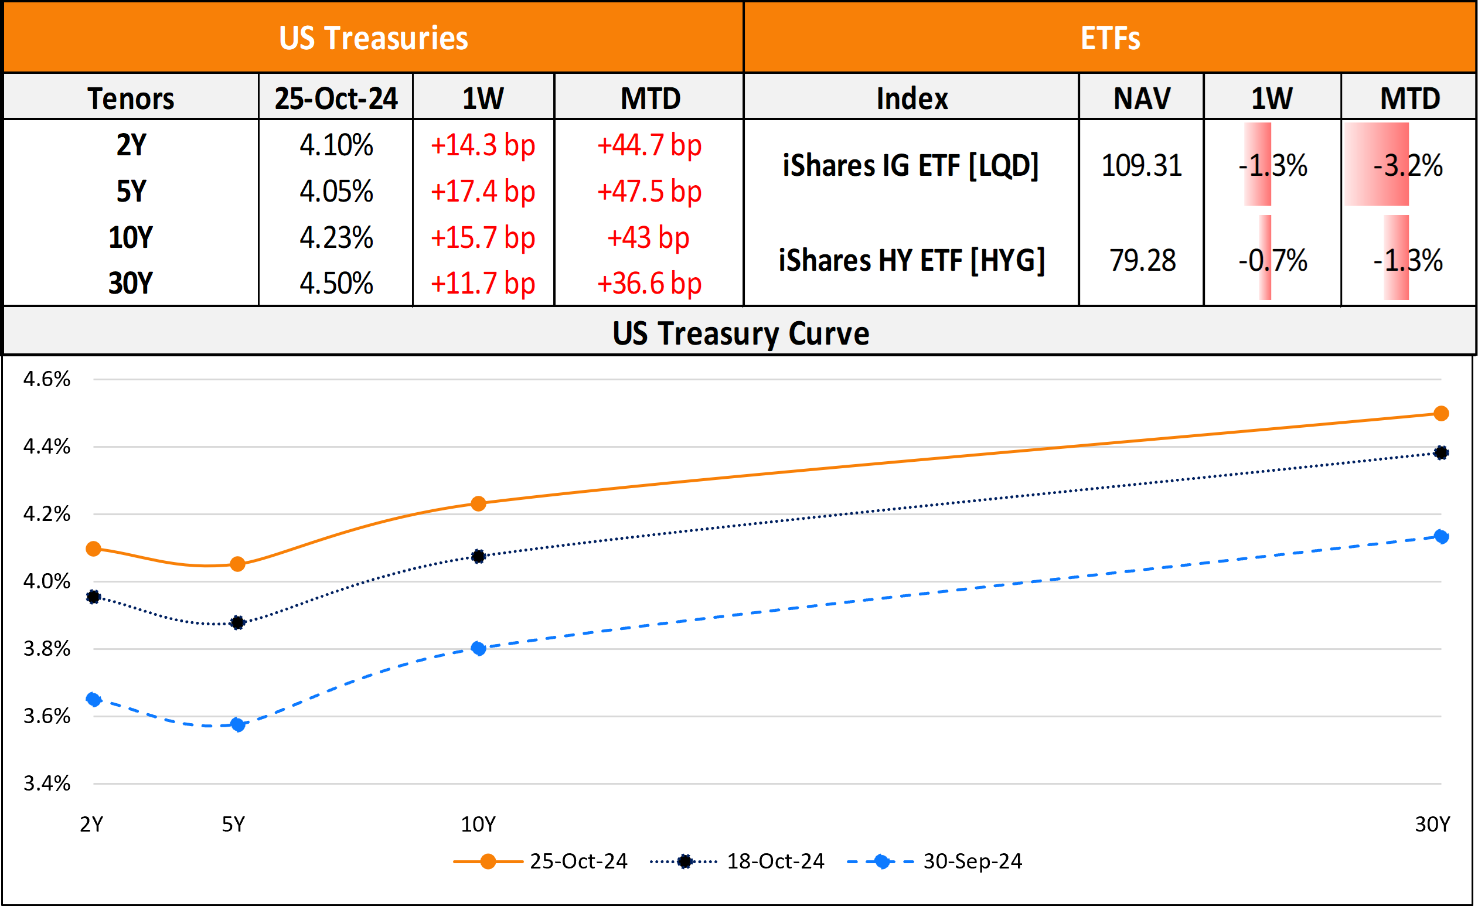The image size is (1478, 906).
Task: Select the "Tenors" column header
Action: pyautogui.click(x=131, y=98)
